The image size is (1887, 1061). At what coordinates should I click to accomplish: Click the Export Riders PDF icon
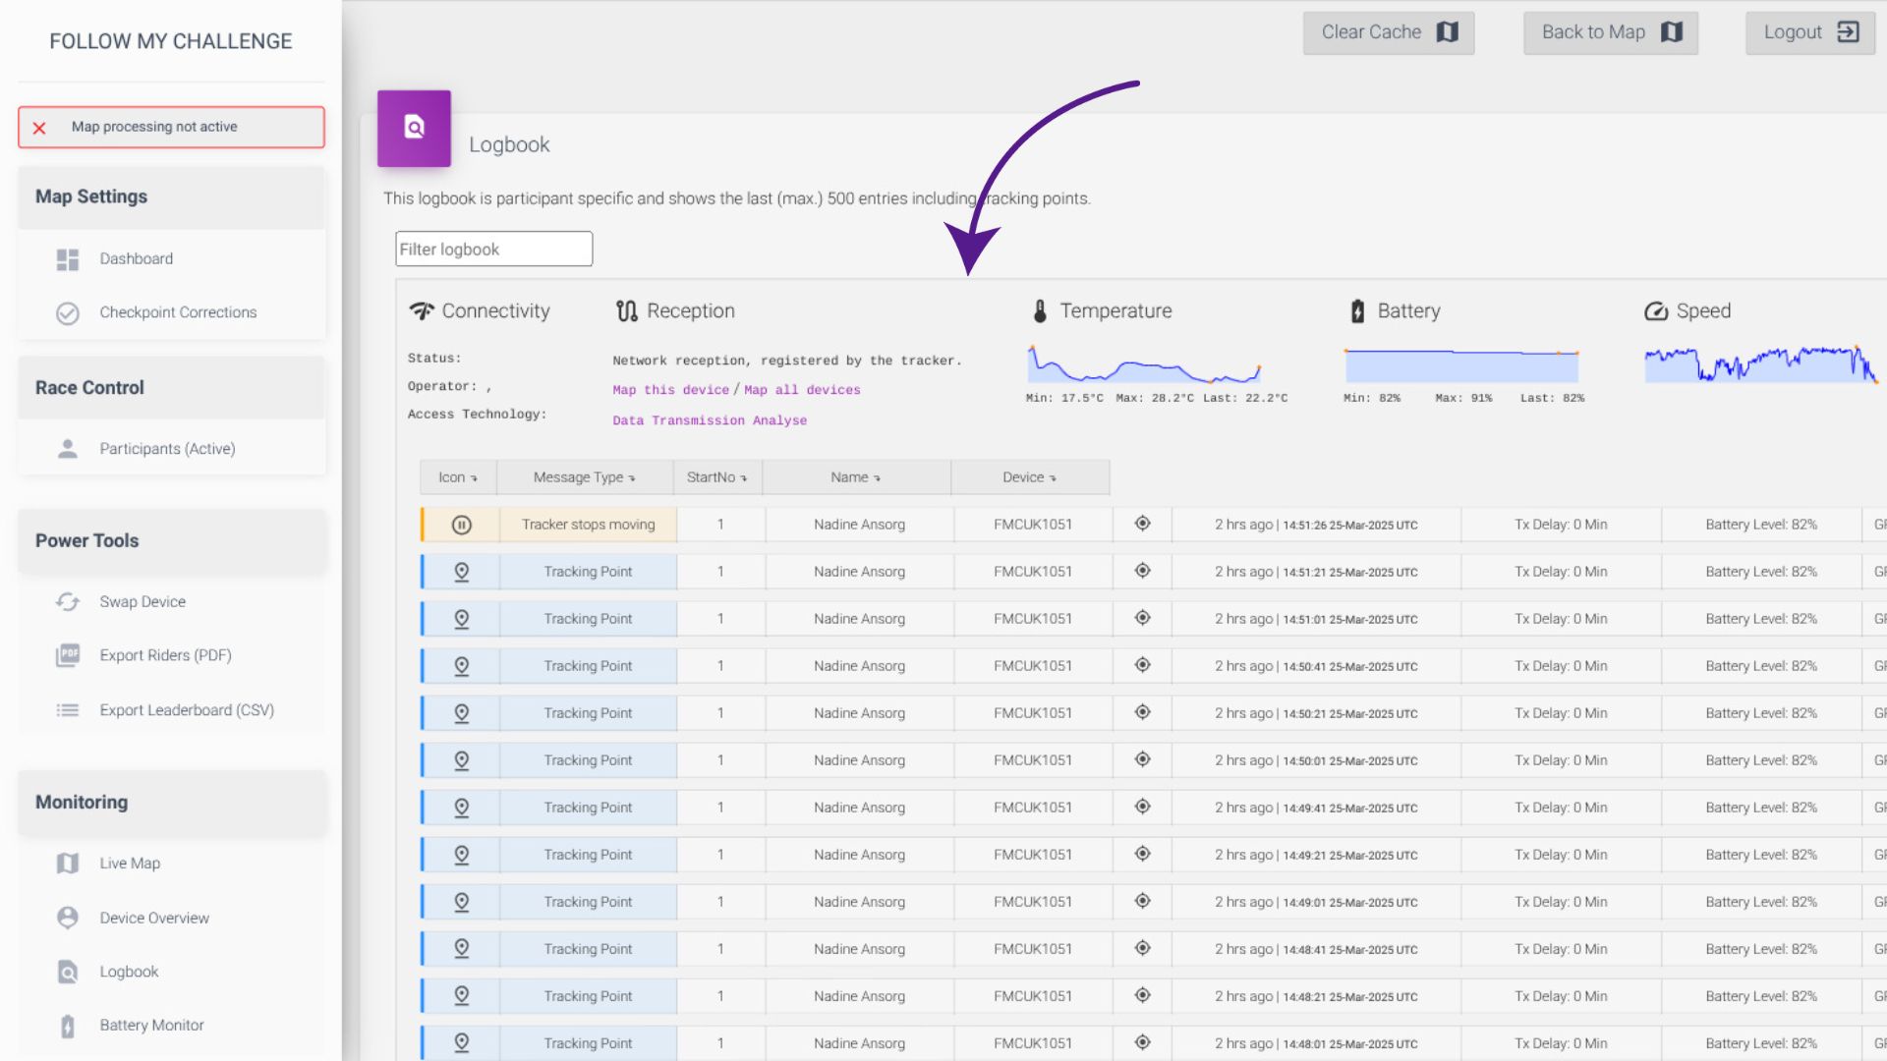[x=67, y=655]
